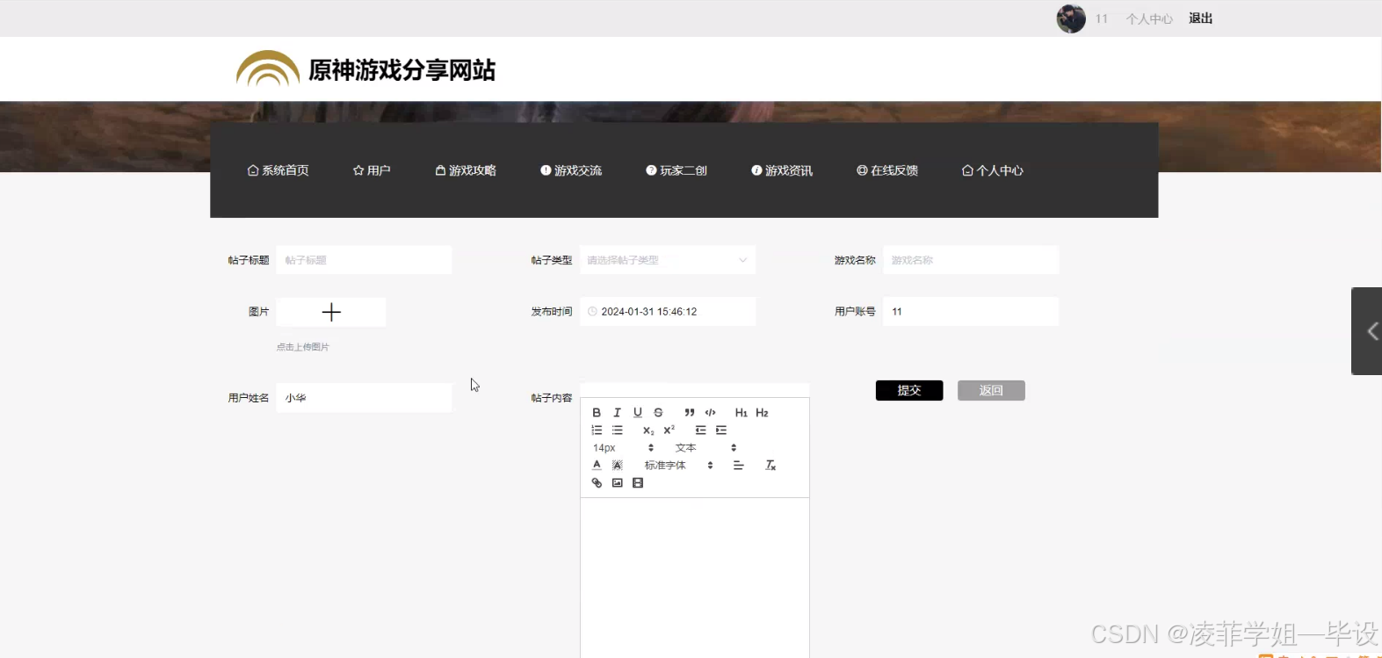The height and width of the screenshot is (658, 1382).
Task: Clear text formatting in editor
Action: tap(771, 466)
